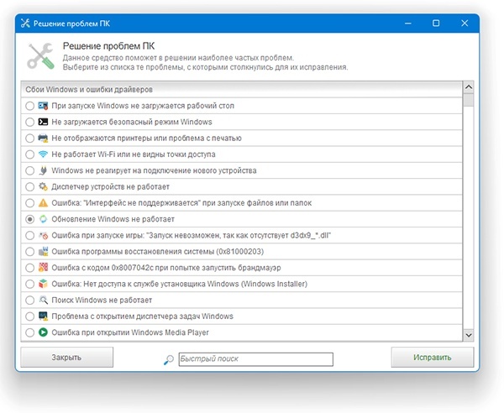Image resolution: width=504 pixels, height=413 pixels.
Task: Click scrollbar up arrow in the problem list
Action: 469,87
